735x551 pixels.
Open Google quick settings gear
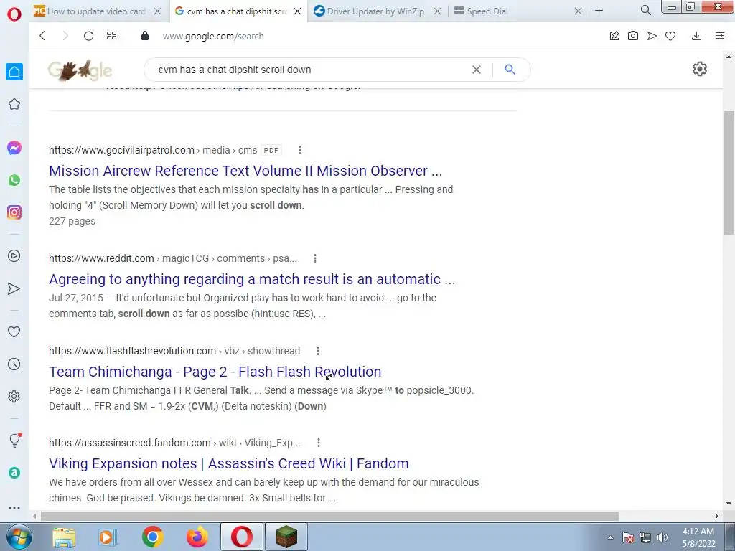click(x=699, y=69)
